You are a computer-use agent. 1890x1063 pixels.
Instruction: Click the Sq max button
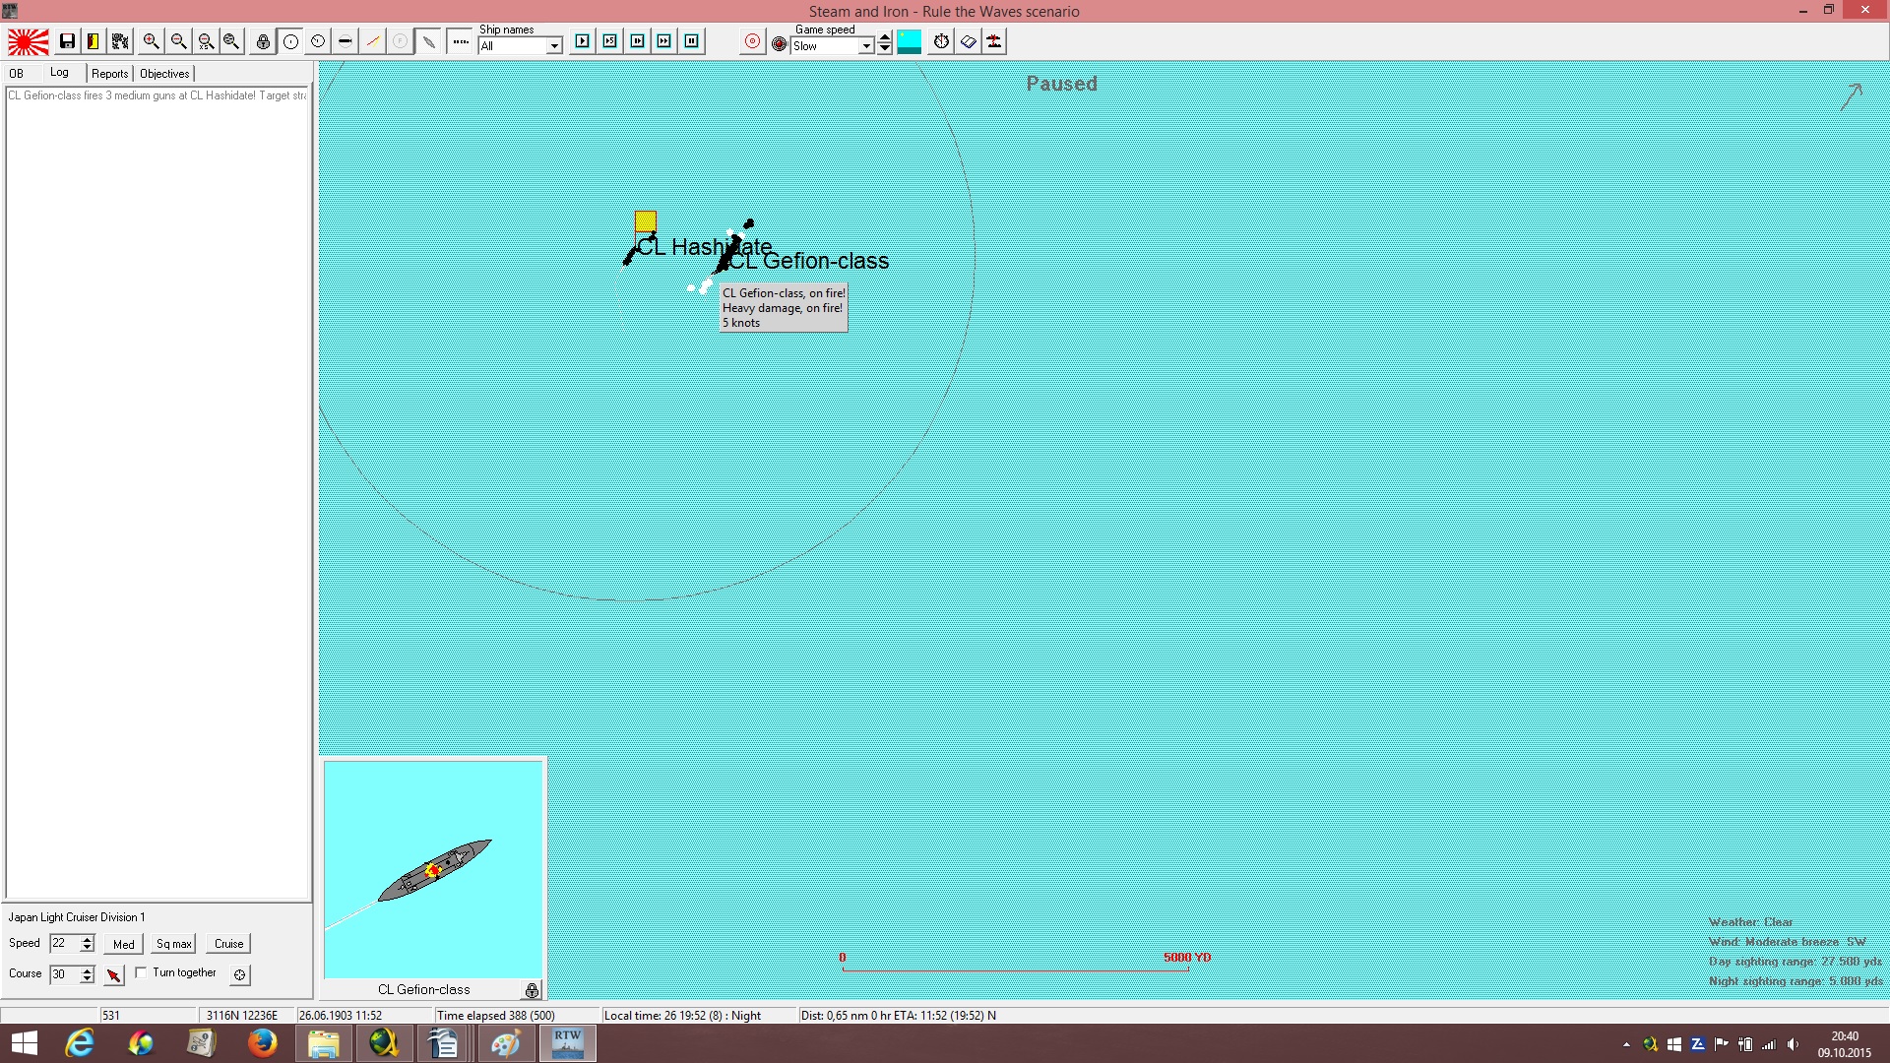tap(173, 944)
